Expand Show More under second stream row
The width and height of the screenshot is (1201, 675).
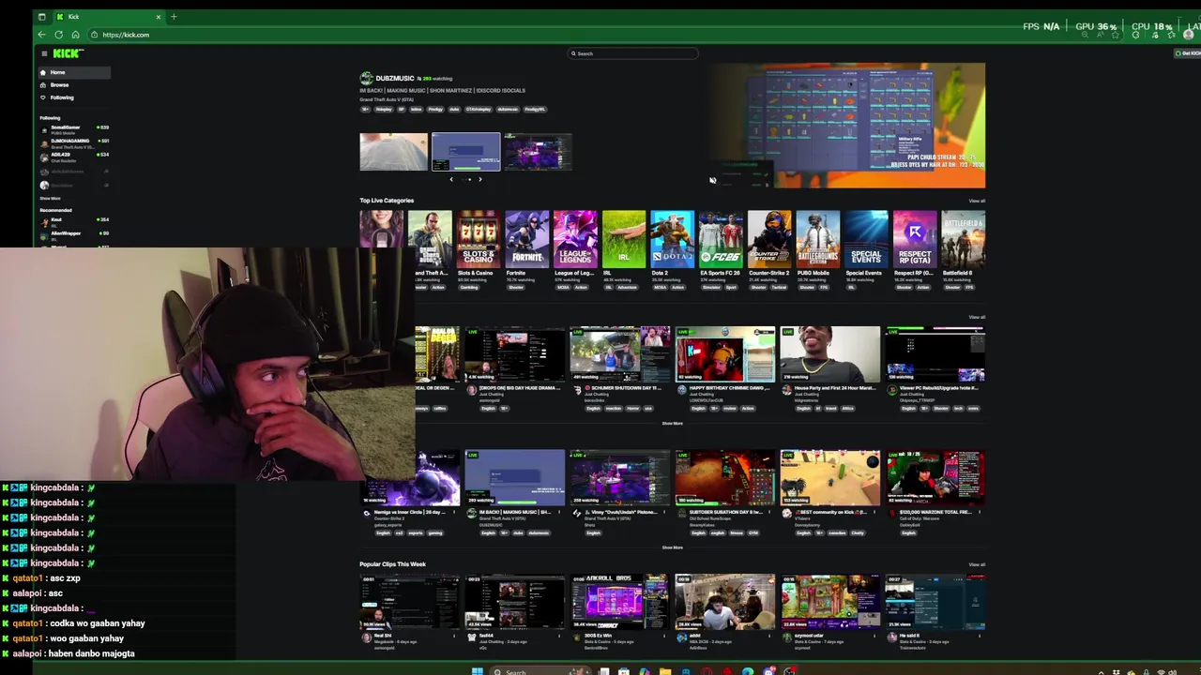[x=672, y=547]
